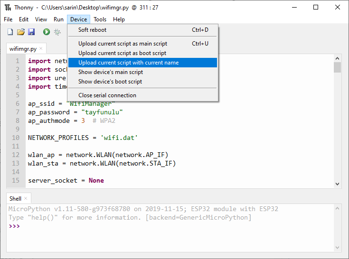Close the Shell panel tab
Viewport: 349px width, 259px height.
coord(26,198)
